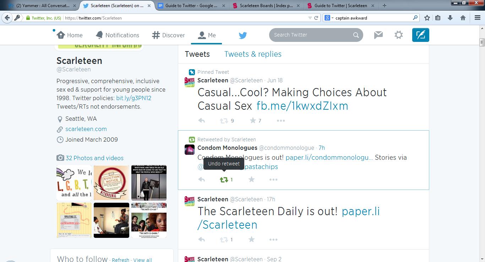Reply to the Condom Monologues tweet
The image size is (485, 262).
coord(202,180)
